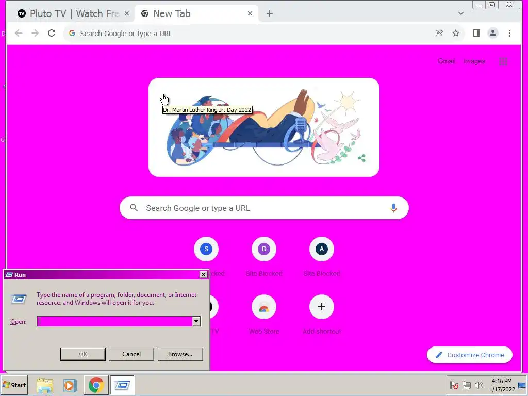Reload the current page
Screen dimensions: 528x396
coord(52,33)
